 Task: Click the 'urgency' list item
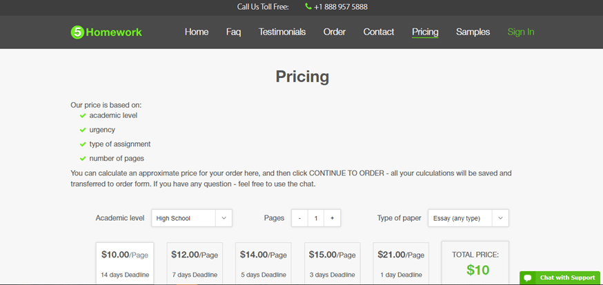click(102, 130)
